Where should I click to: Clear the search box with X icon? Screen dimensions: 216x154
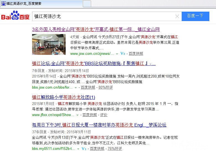177,16
